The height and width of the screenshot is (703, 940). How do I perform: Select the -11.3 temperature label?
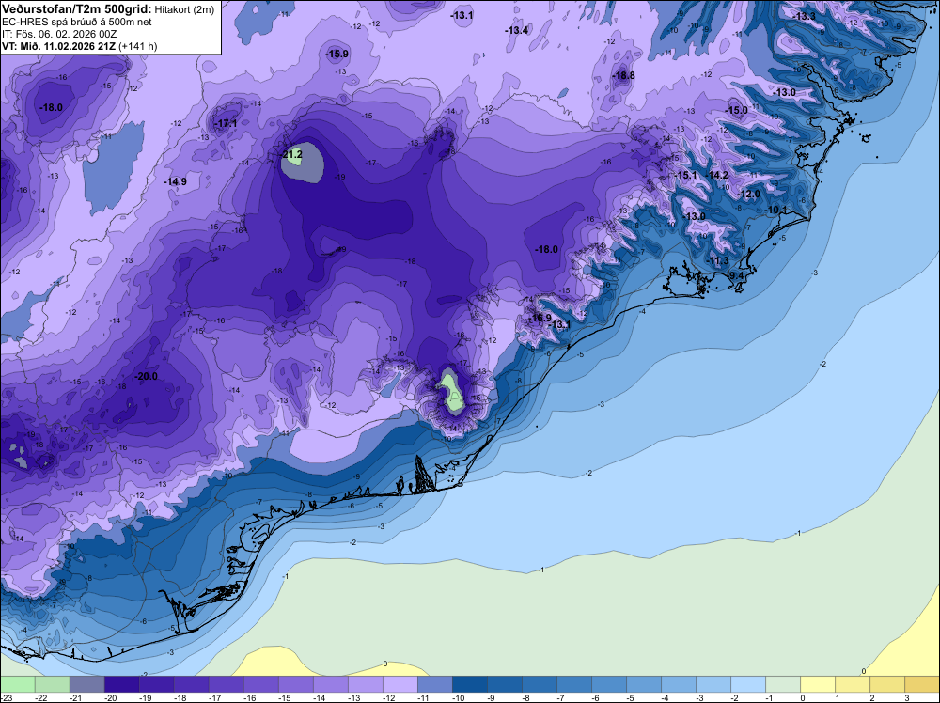click(718, 260)
